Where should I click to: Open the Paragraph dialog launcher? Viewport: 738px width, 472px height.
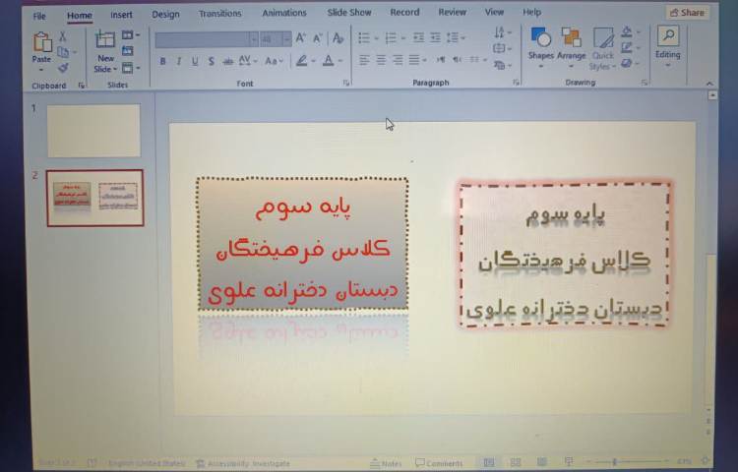(516, 83)
